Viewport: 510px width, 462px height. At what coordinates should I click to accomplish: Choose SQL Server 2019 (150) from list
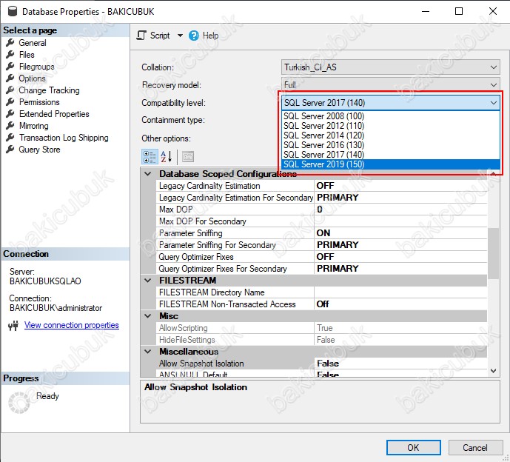pos(390,164)
